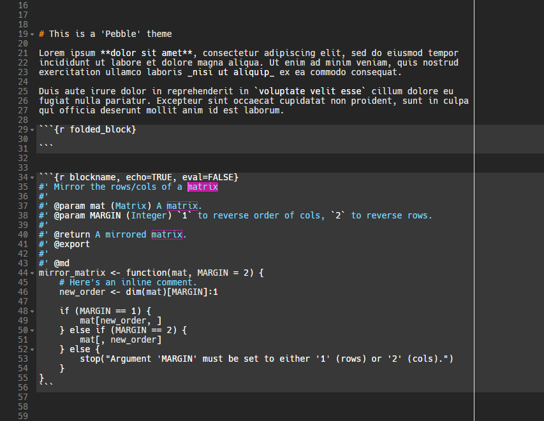Click 'echo=TRUE' in the chunk header
Image resolution: width=544 pixels, height=421 pixels.
[x=149, y=178]
